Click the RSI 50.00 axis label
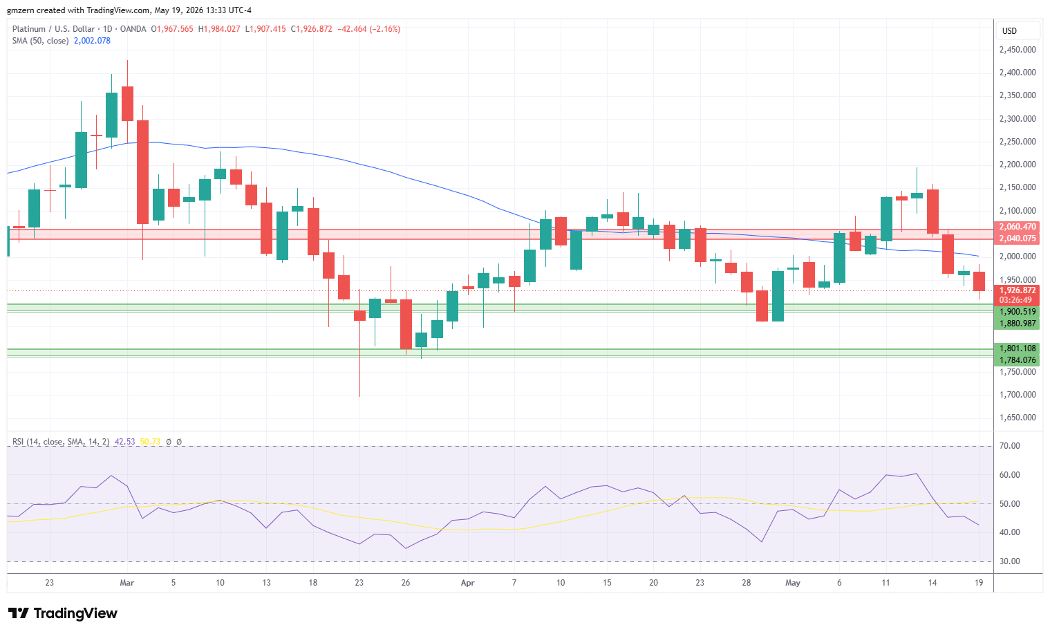The height and width of the screenshot is (634, 1050). tap(1010, 504)
